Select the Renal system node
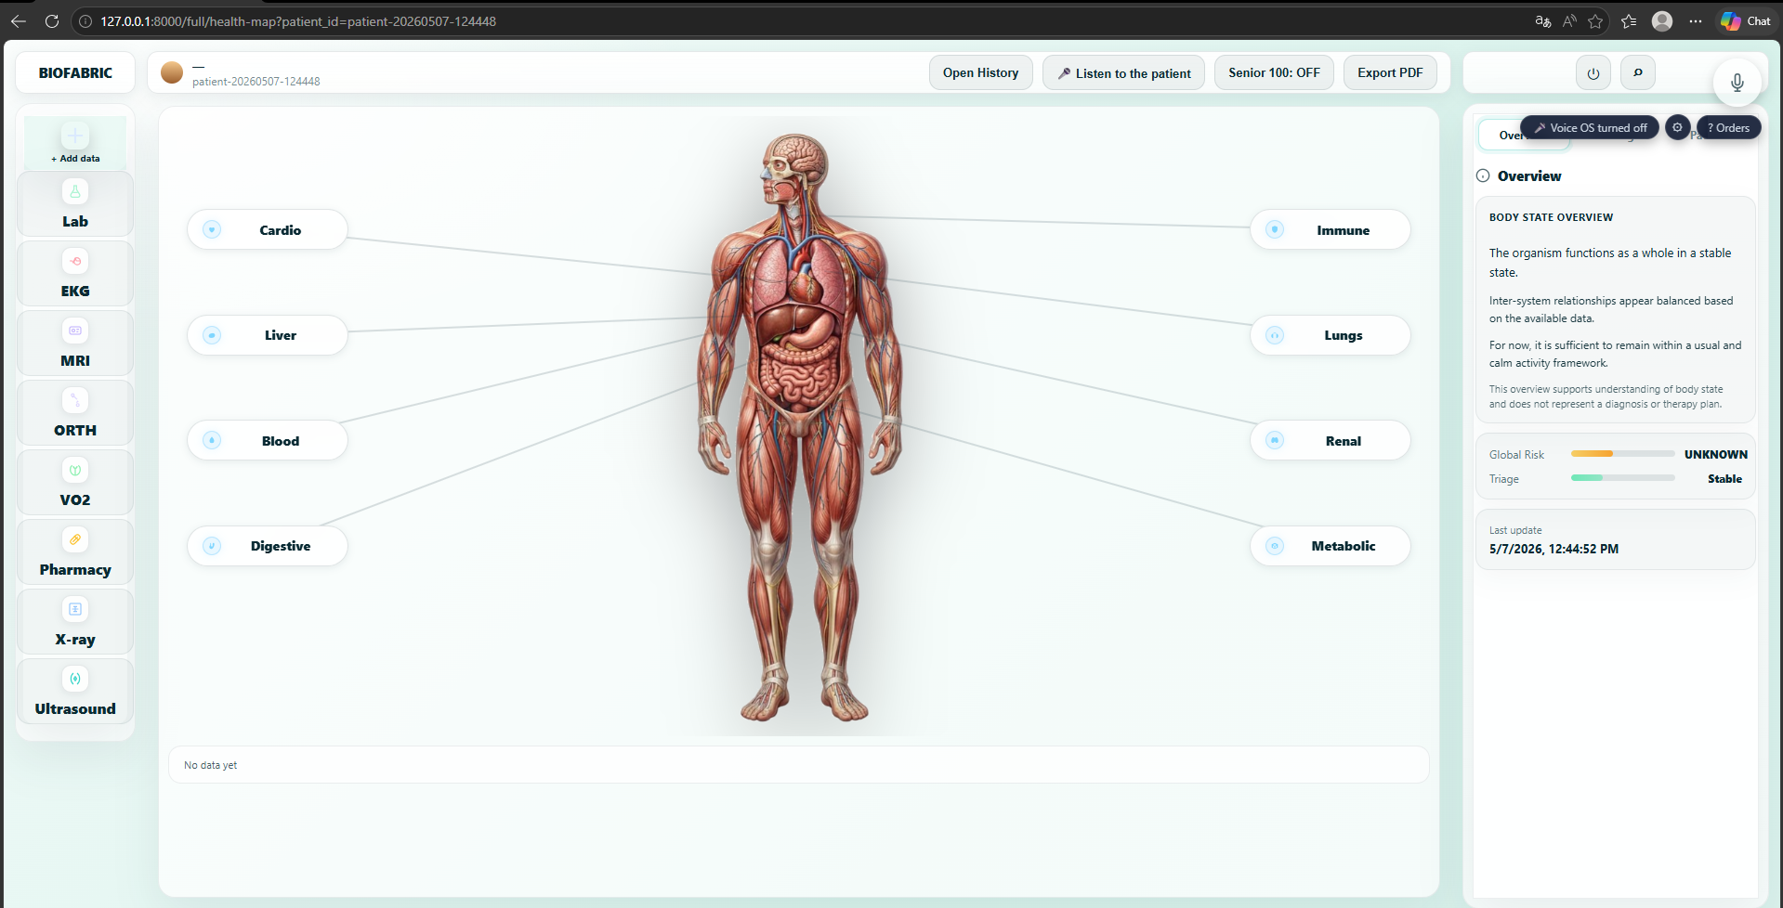1783x908 pixels. coord(1331,441)
